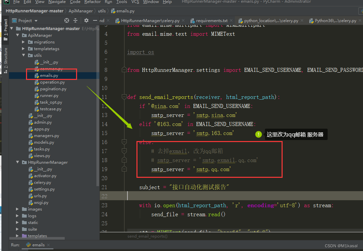Fold the send_email_reports function at line 11

[124, 97]
